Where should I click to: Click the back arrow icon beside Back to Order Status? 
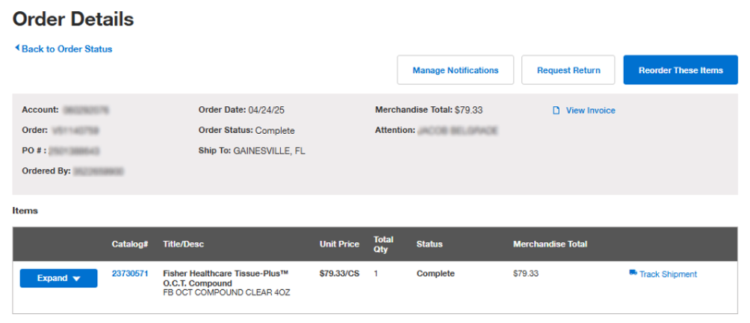pyautogui.click(x=16, y=49)
